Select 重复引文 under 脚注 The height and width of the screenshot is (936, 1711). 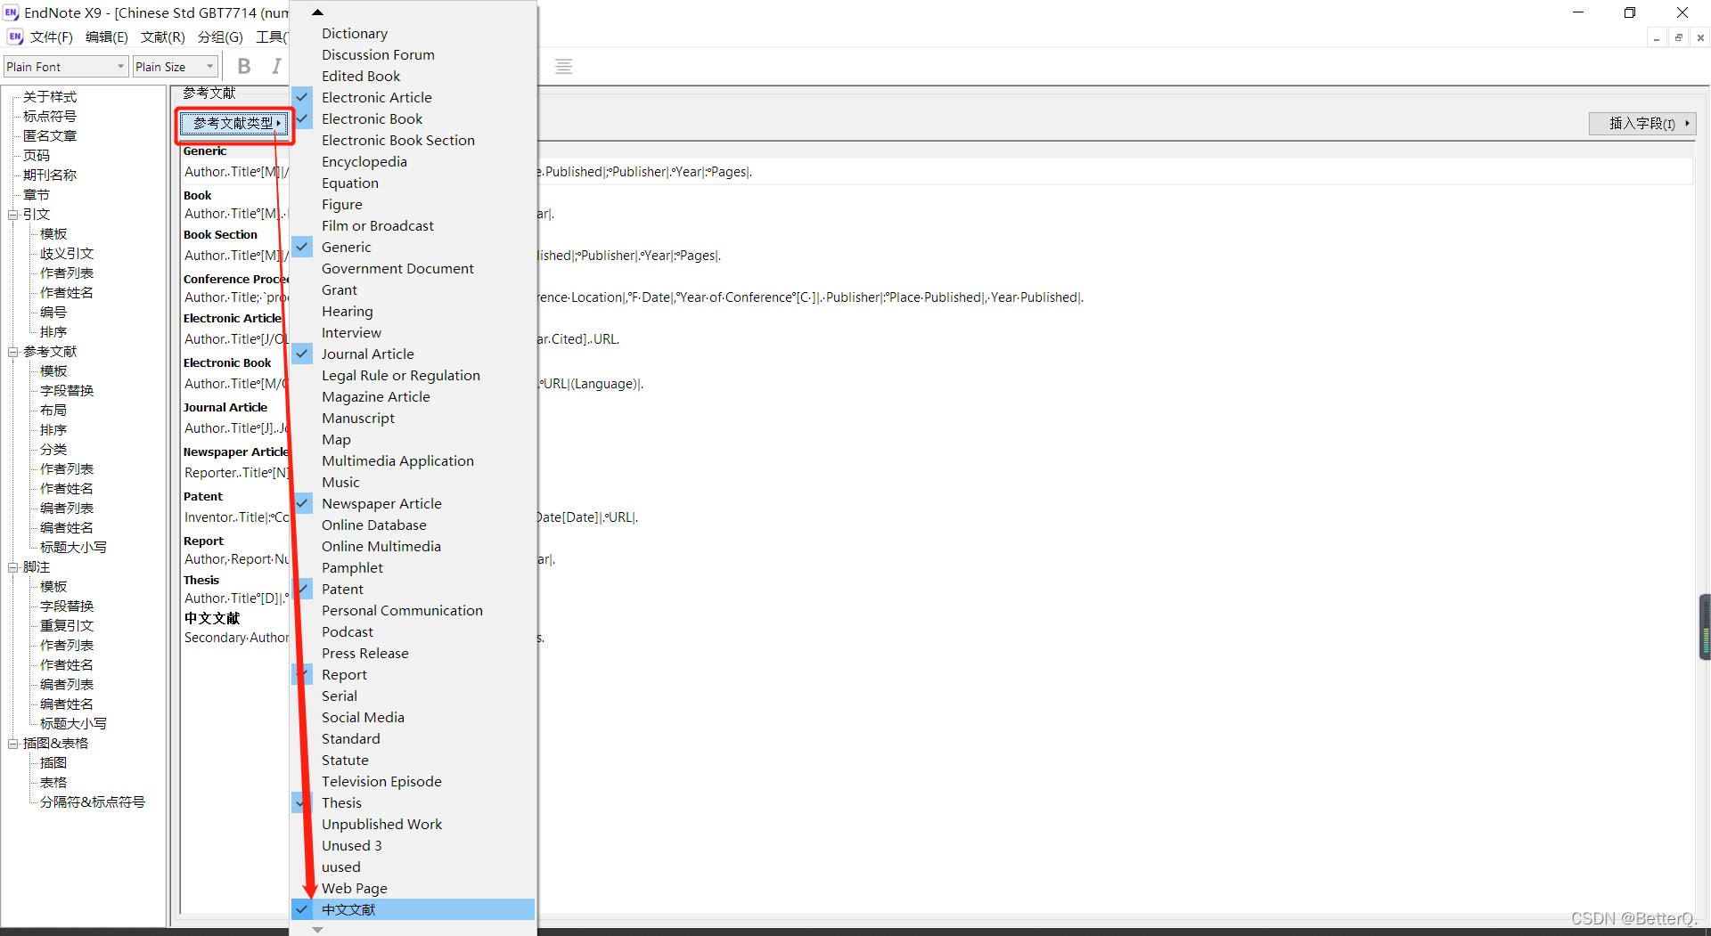(67, 626)
